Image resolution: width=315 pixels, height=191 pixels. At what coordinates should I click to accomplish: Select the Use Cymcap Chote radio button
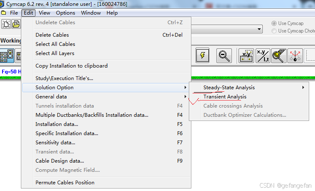[x=274, y=31]
